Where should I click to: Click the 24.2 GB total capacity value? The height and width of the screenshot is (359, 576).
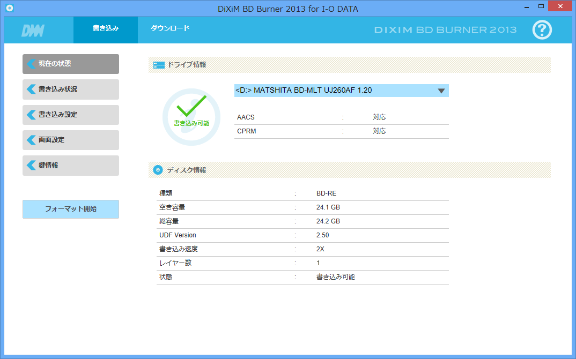[x=328, y=221]
